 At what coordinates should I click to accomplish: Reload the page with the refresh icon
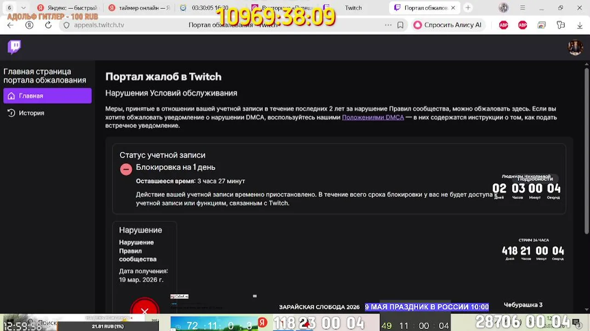coord(48,25)
